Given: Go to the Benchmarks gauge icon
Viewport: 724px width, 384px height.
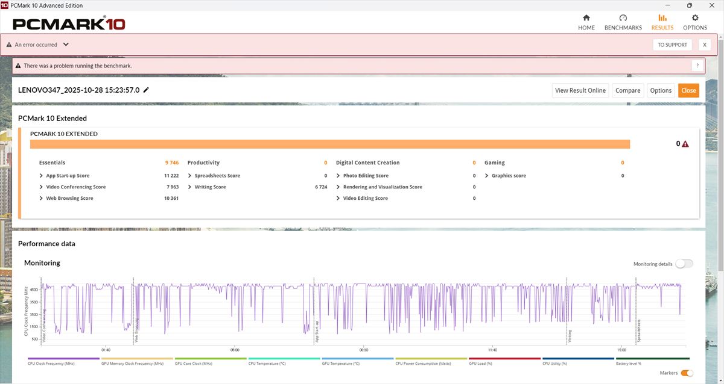Looking at the screenshot, I should [623, 18].
